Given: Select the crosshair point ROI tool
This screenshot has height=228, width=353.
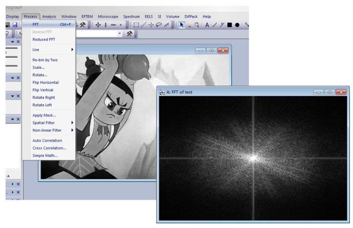Looking at the screenshot, I should 151,25.
